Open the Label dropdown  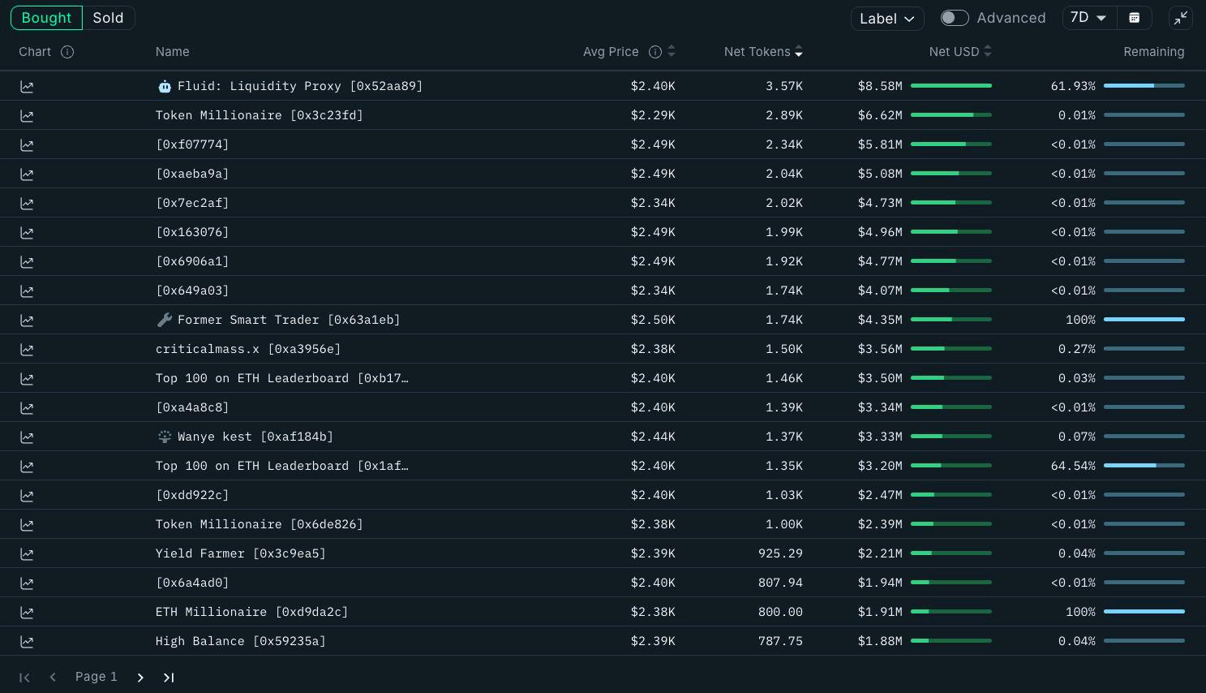[x=887, y=18]
